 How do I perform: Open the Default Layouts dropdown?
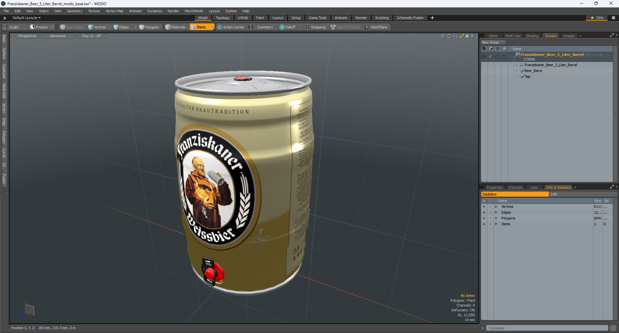(26, 18)
